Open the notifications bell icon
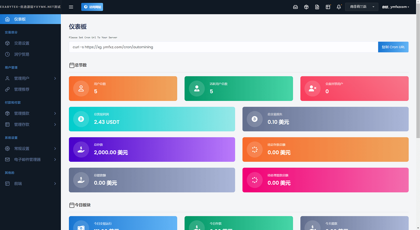This screenshot has height=230, width=420. (339, 7)
